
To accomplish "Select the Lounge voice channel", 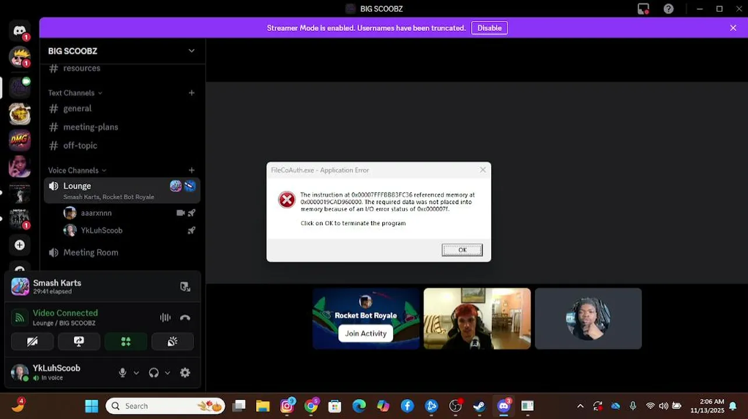I will tap(122, 190).
